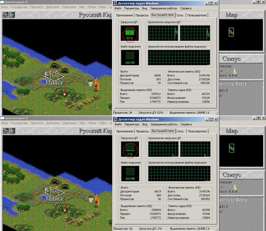266x231 pixels.
Task: Click status bar text 'Выделение памяти: 286МБ / 6'
Action: [190, 113]
